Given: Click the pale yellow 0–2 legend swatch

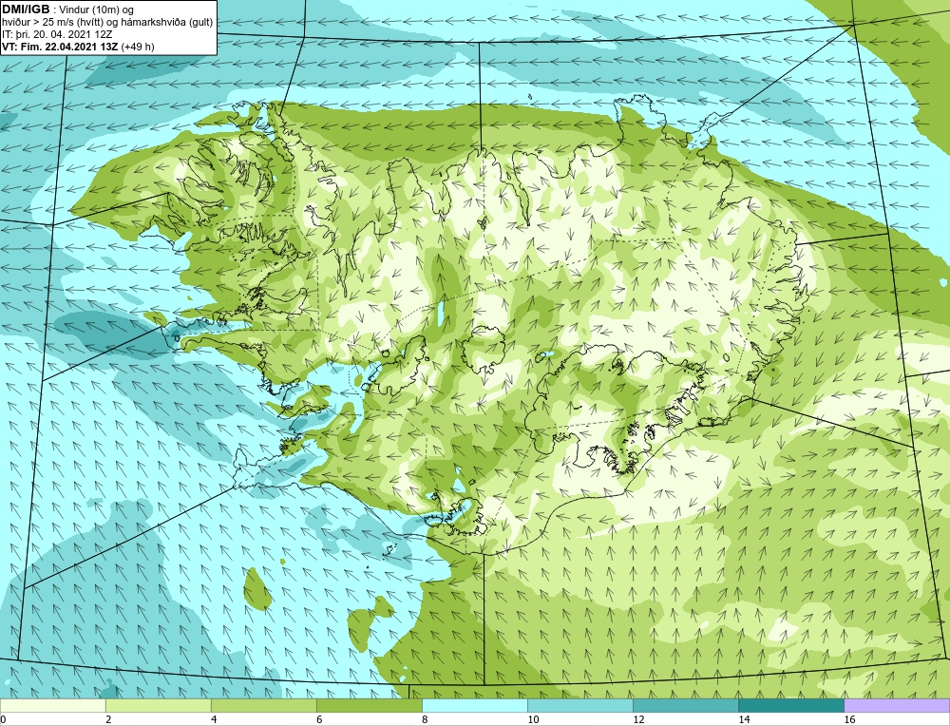Looking at the screenshot, I should click(x=52, y=705).
